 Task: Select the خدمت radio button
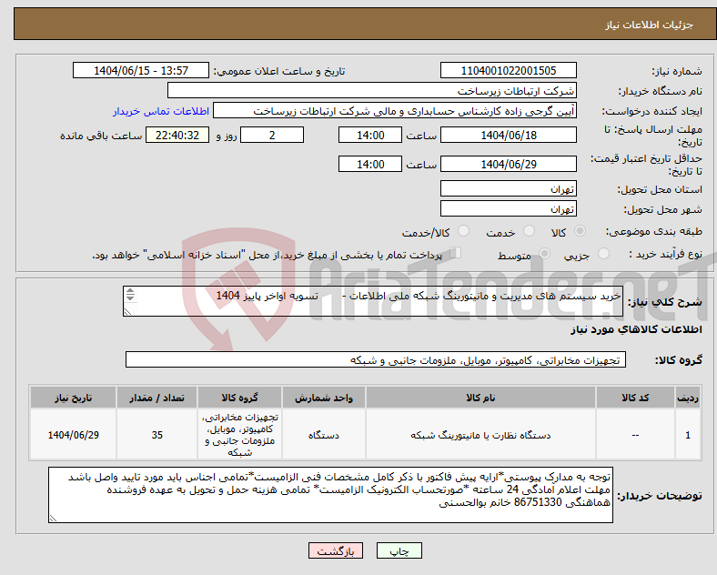pyautogui.click(x=529, y=231)
